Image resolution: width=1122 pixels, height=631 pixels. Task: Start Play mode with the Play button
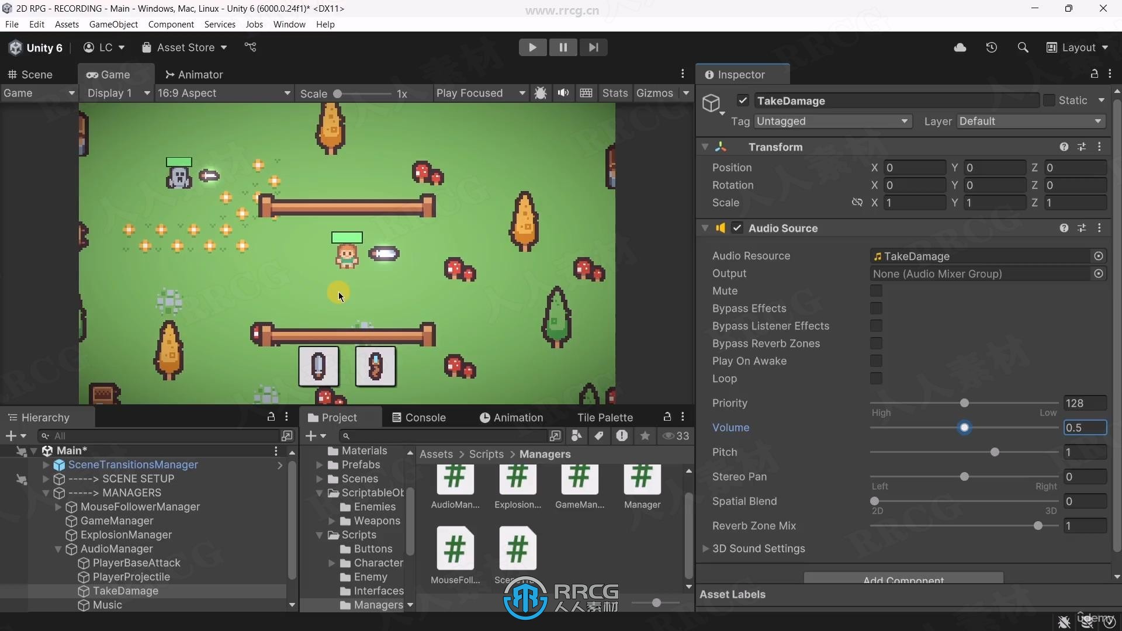[532, 47]
